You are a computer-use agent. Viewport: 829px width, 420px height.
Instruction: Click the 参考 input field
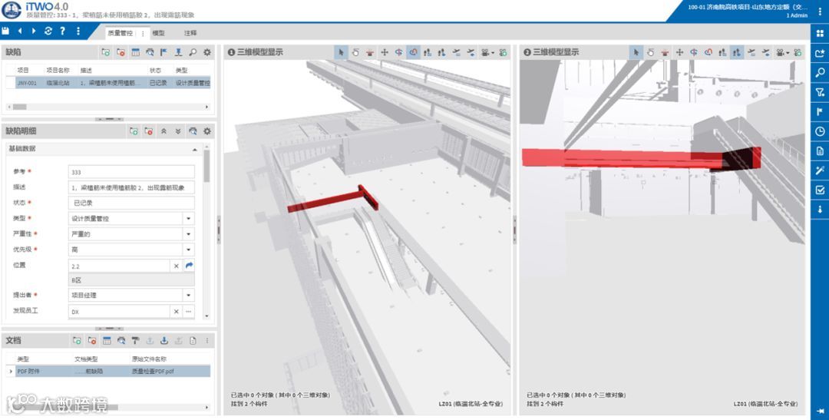pyautogui.click(x=132, y=172)
